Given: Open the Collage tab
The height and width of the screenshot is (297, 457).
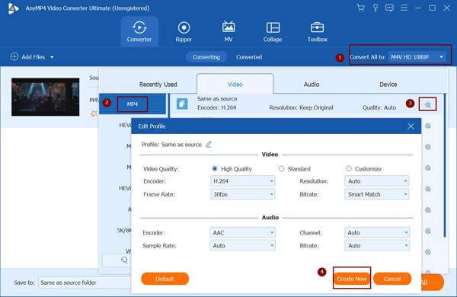Looking at the screenshot, I should 273,31.
